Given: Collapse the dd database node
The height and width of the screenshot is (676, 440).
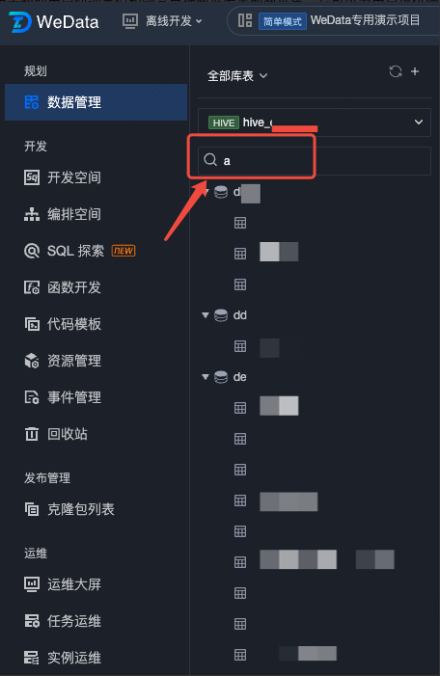Looking at the screenshot, I should (206, 315).
